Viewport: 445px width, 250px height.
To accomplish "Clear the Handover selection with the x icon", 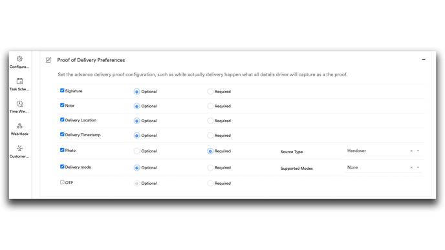I will [411, 151].
